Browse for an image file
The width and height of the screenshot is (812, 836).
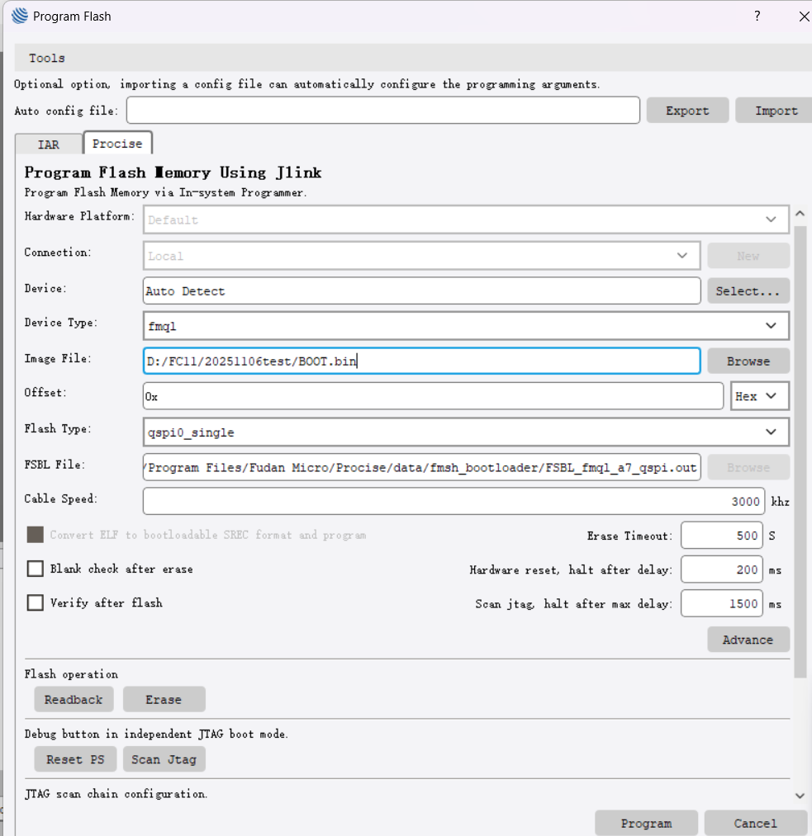click(x=748, y=361)
